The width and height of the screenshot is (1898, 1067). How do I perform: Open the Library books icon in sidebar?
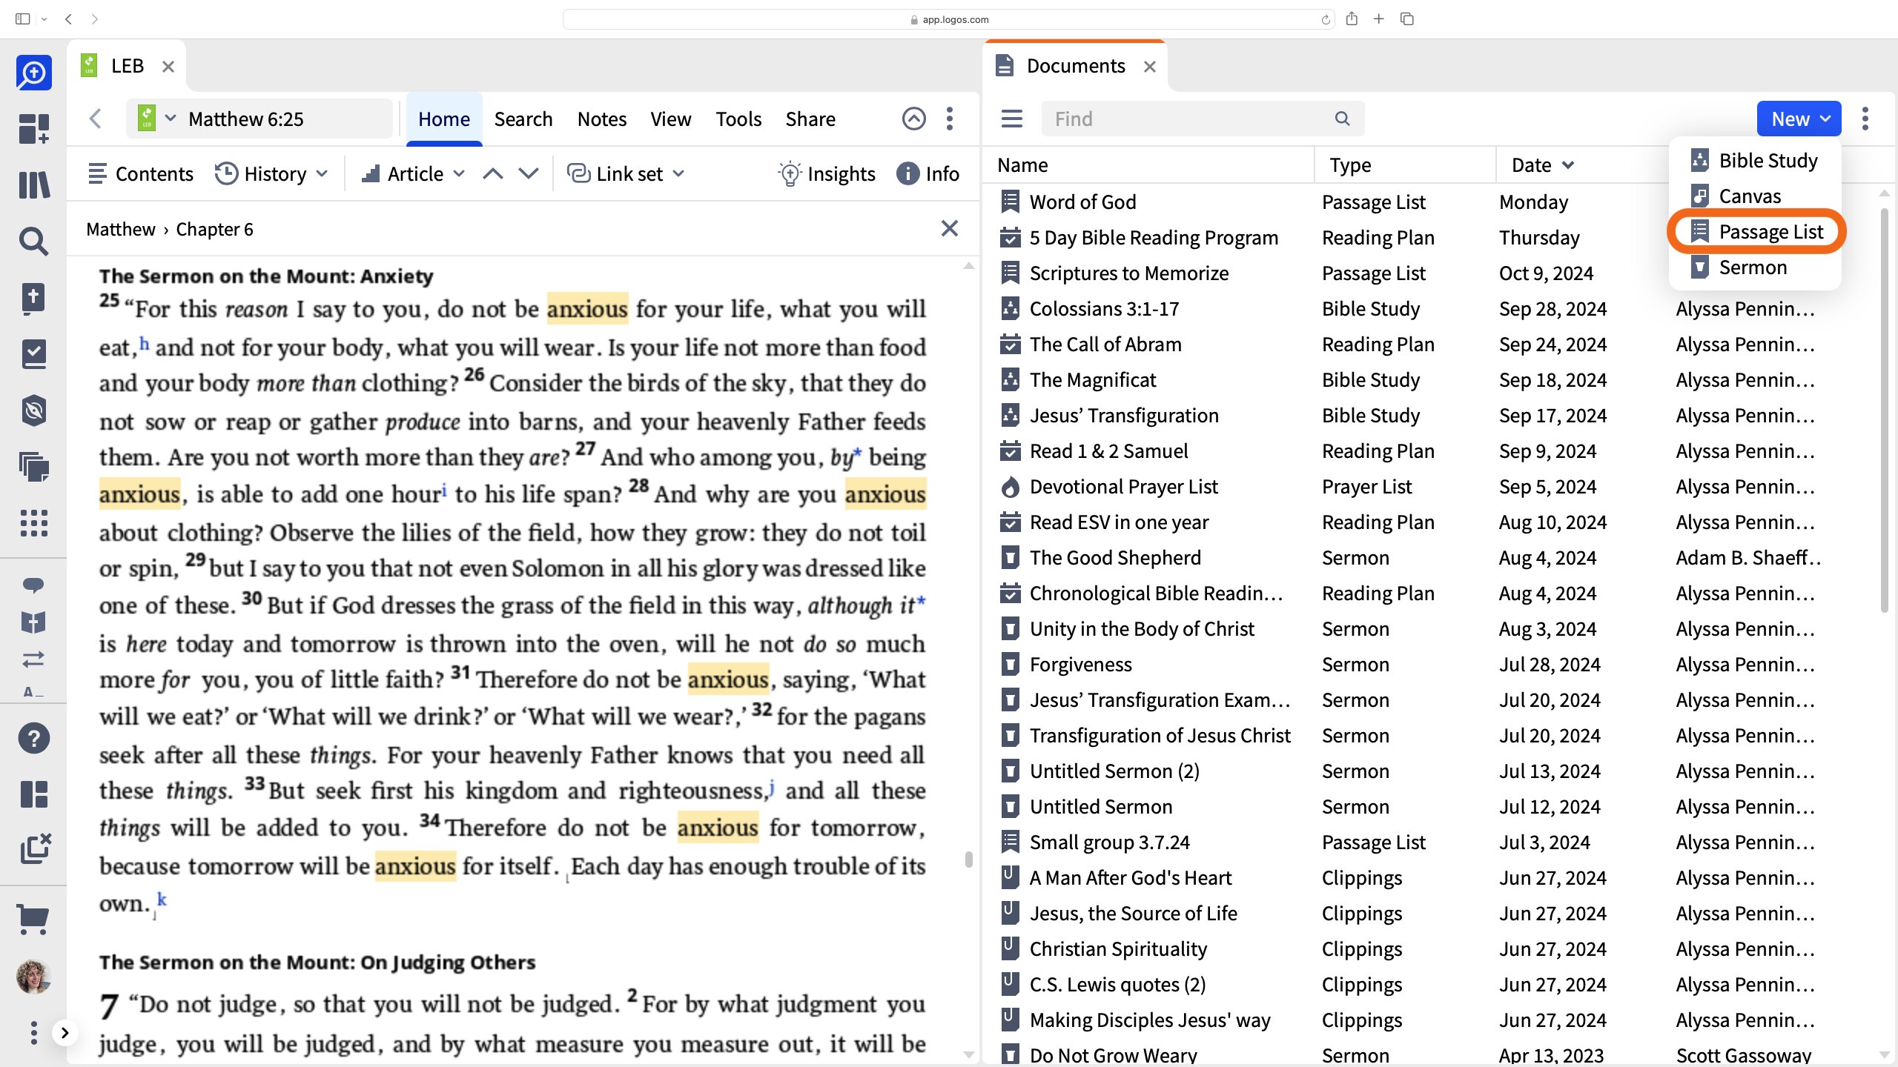(x=34, y=185)
